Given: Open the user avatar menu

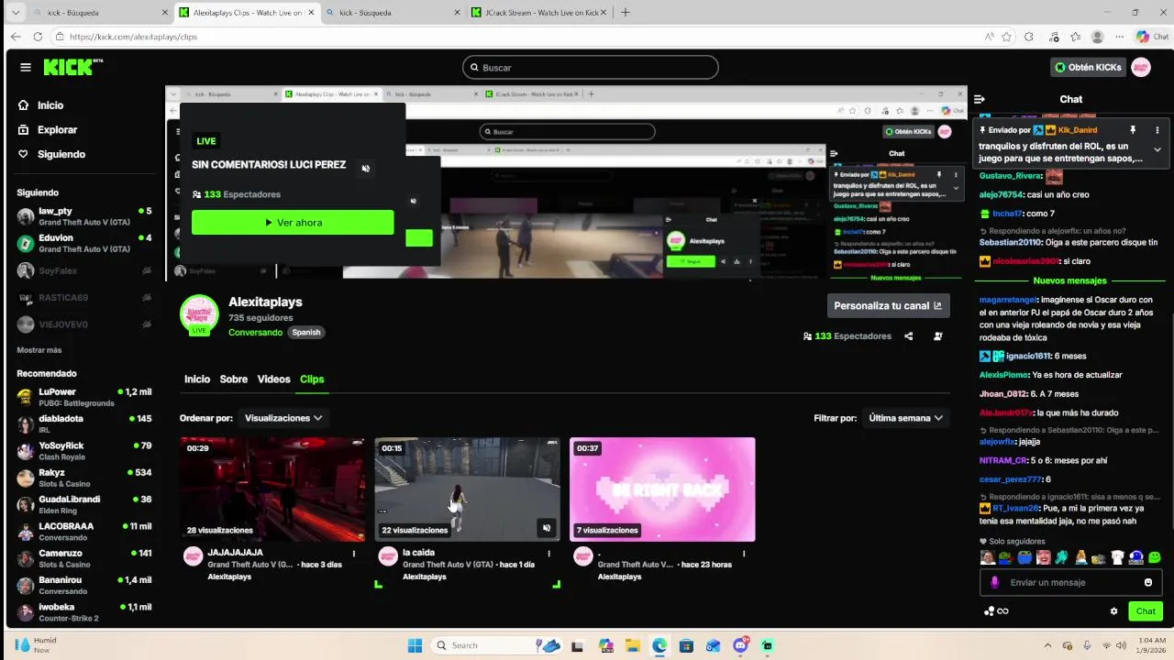Looking at the screenshot, I should pyautogui.click(x=1141, y=67).
